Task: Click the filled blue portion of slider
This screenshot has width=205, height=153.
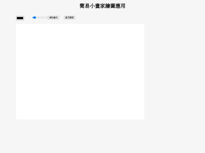Action: point(33,17)
